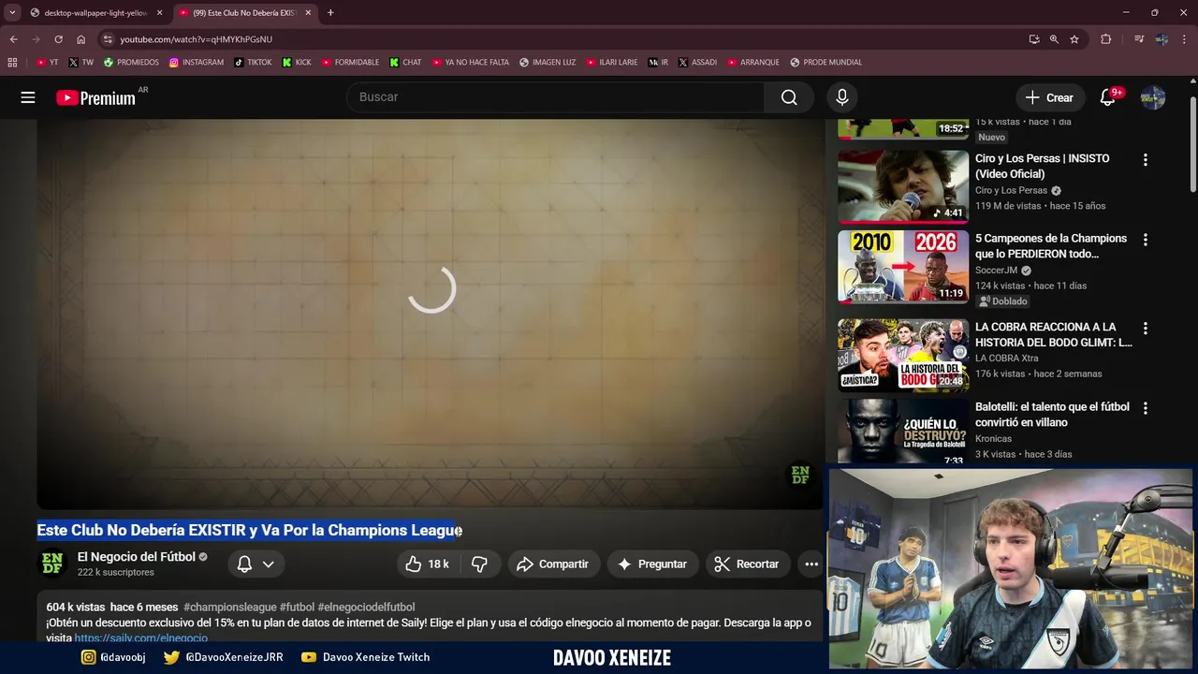Open 5 Campeones de la Champions thumbnail
This screenshot has width=1198, height=674.
(903, 267)
